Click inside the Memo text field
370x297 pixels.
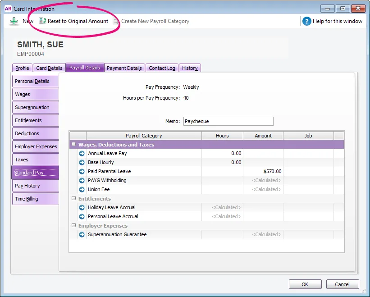(228, 121)
